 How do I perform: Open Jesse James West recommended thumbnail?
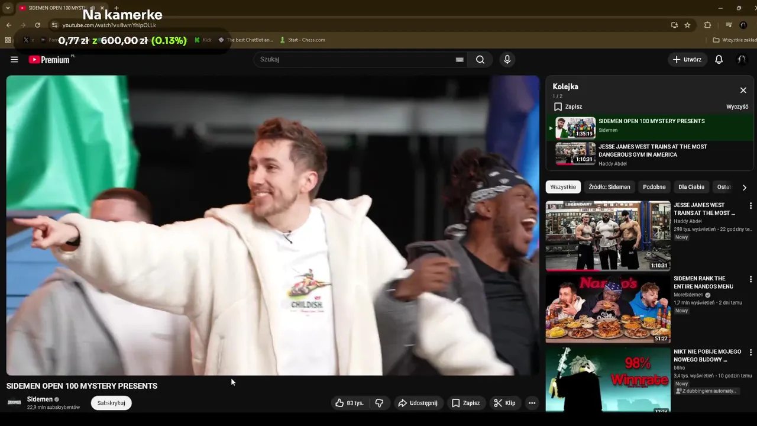click(x=608, y=235)
